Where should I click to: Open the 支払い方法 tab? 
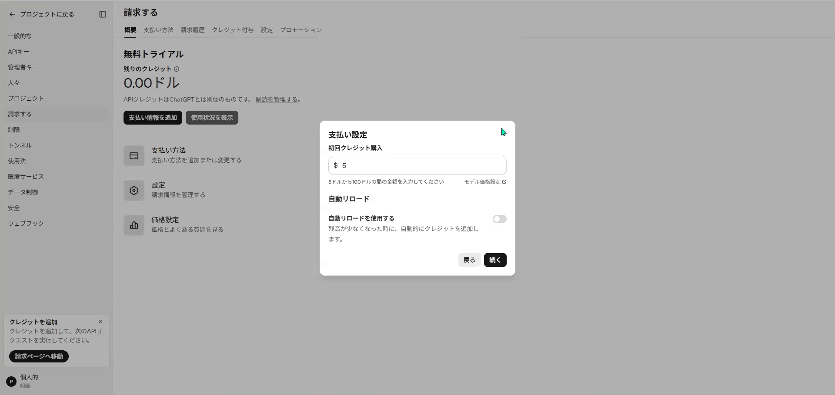(x=158, y=30)
